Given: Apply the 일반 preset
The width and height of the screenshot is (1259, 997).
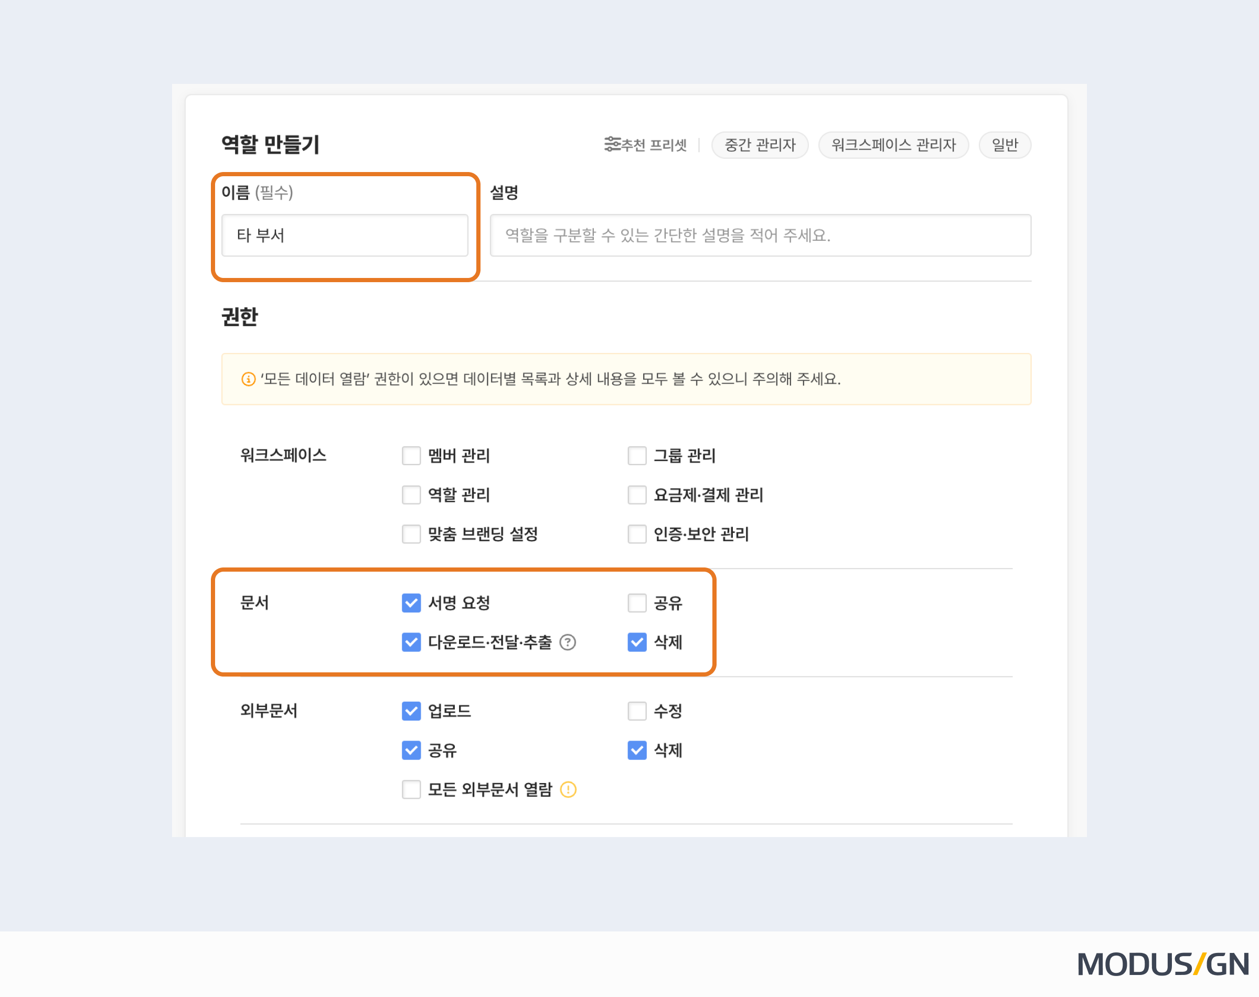Looking at the screenshot, I should [x=1005, y=145].
